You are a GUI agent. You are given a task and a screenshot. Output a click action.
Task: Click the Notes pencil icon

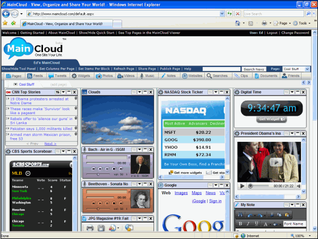pyautogui.click(x=163, y=76)
